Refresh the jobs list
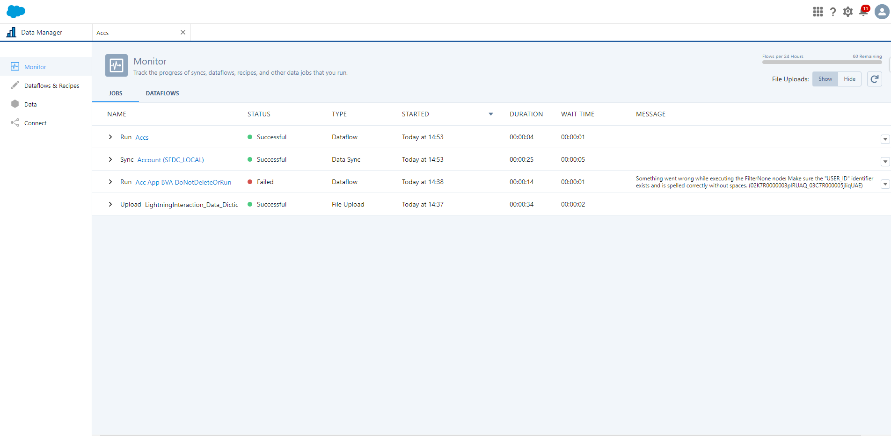Image resolution: width=891 pixels, height=436 pixels. (x=874, y=79)
